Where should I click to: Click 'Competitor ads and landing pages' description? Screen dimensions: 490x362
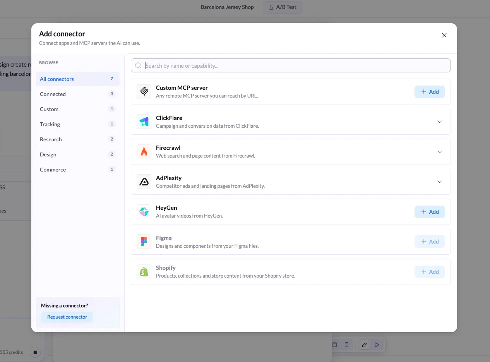210,186
